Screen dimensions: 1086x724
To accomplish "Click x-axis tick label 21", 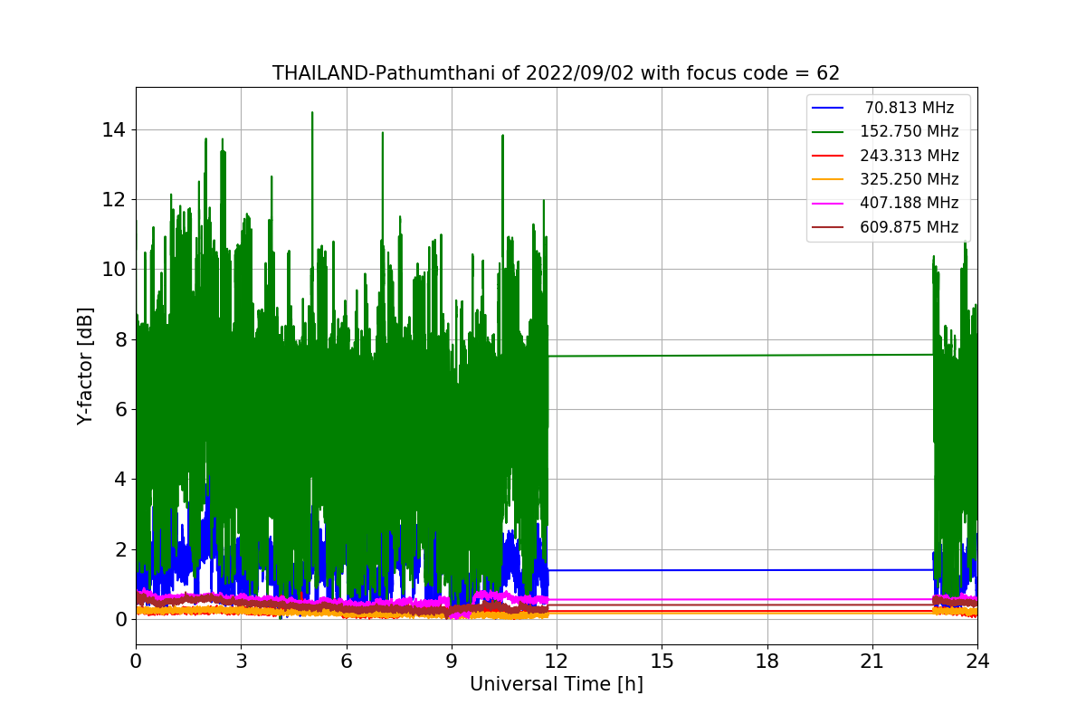I will pyautogui.click(x=872, y=661).
